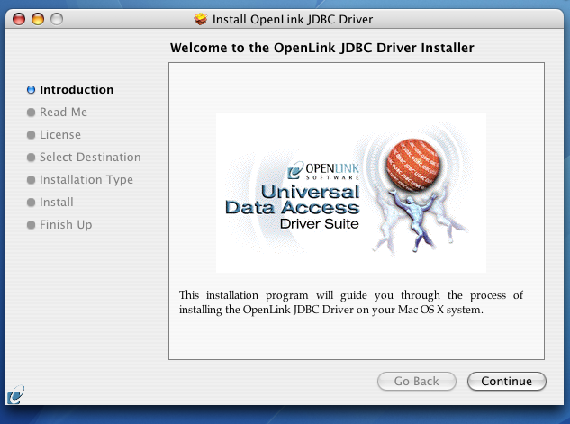Click the grey bullet beside Finish Up

click(31, 225)
